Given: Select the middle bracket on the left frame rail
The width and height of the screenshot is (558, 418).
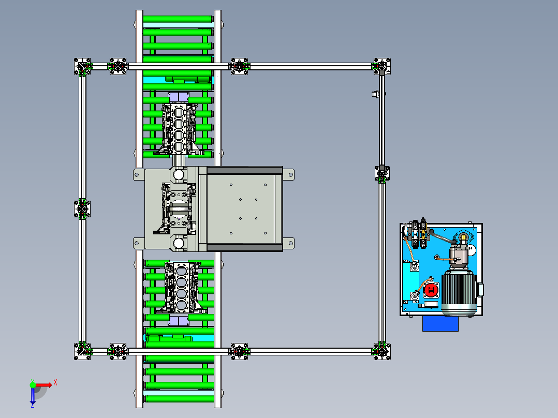Looking at the screenshot, I should pos(82,209).
